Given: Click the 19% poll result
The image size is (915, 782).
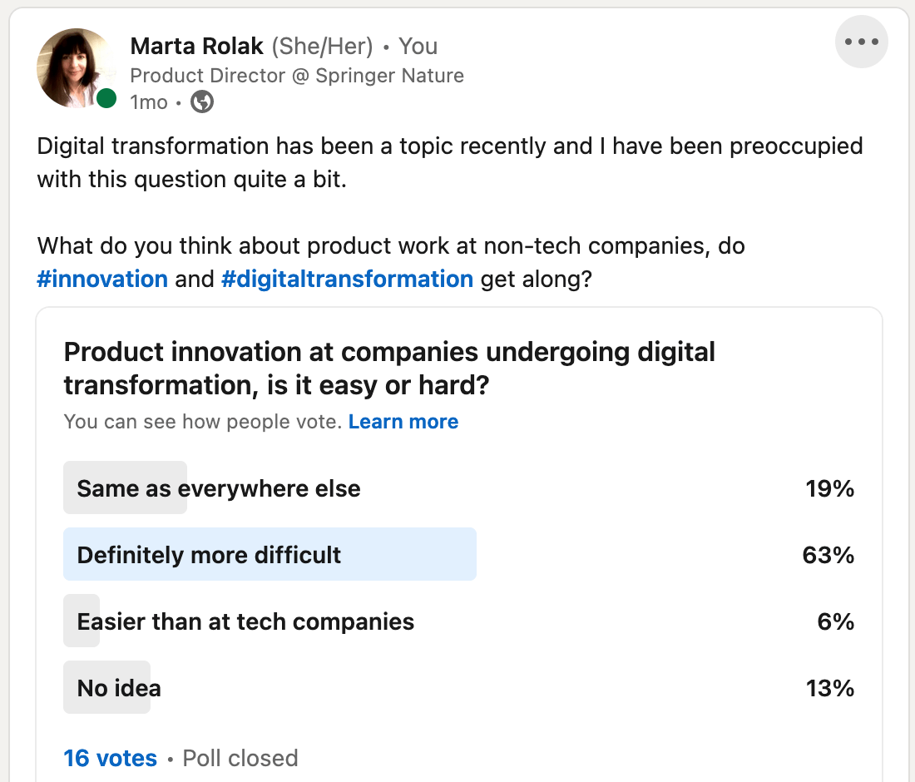Looking at the screenshot, I should click(829, 488).
